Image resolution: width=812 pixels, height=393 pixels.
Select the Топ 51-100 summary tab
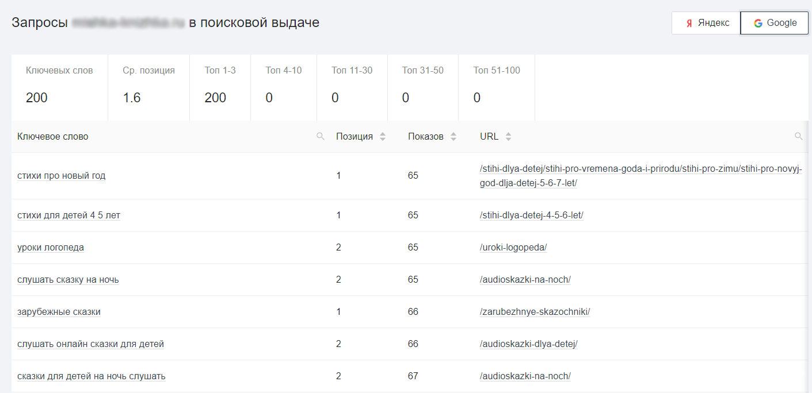click(x=496, y=86)
